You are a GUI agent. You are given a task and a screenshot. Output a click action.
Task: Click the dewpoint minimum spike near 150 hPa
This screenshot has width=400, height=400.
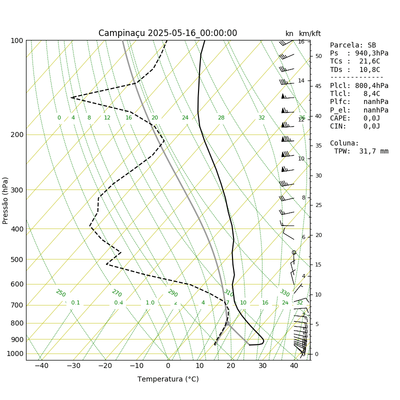coord(71,97)
